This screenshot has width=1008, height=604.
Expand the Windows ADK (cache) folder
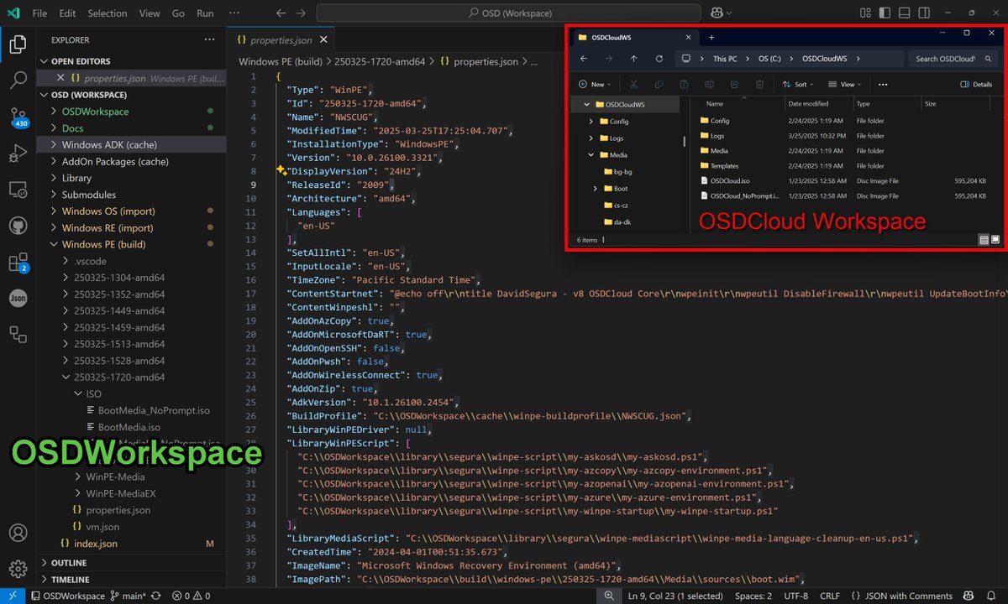(x=54, y=144)
